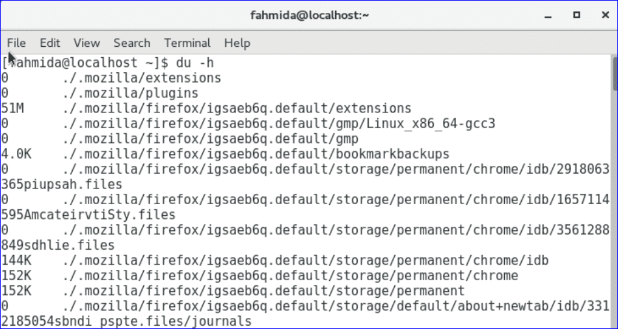
Task: Open the File menu
Action: [16, 43]
